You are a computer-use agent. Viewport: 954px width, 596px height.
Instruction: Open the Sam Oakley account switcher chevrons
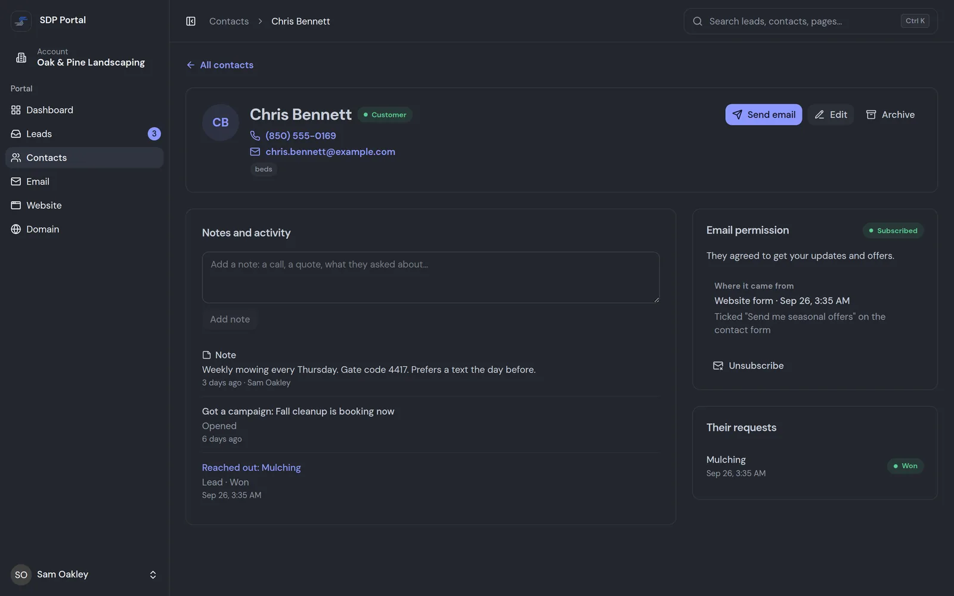click(x=153, y=575)
